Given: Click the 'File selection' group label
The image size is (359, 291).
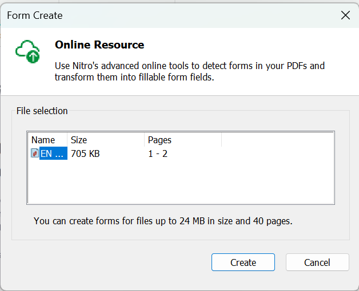Looking at the screenshot, I should [x=42, y=111].
